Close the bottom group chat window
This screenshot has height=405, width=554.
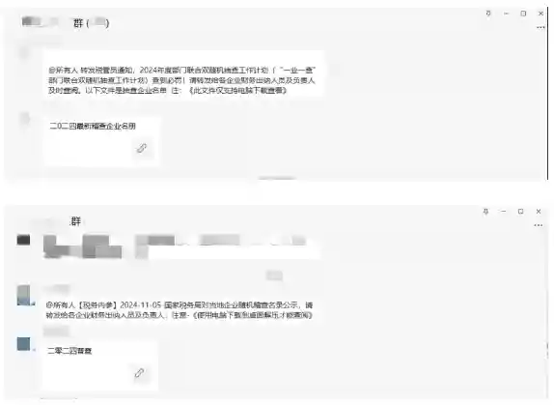coord(539,212)
